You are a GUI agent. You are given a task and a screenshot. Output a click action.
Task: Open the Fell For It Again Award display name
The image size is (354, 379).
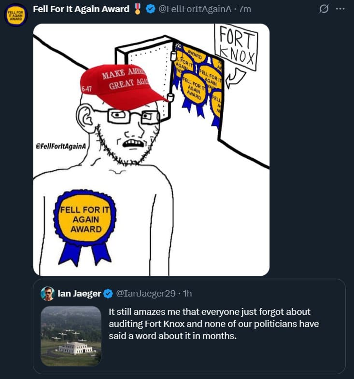(x=81, y=9)
